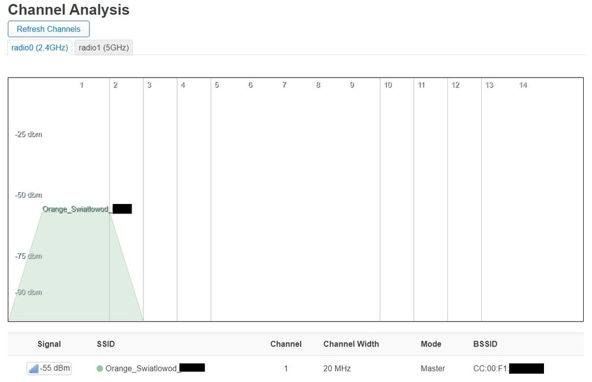Click the -25 dbm axis label
Screen dimensions: 592x382
coord(28,134)
